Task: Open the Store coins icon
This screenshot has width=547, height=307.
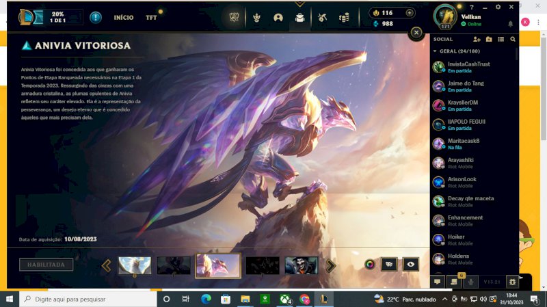Action: click(x=344, y=18)
